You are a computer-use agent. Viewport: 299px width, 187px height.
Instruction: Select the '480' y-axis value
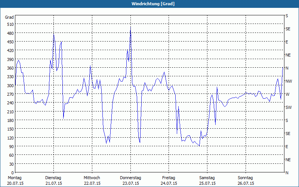coord(10,33)
